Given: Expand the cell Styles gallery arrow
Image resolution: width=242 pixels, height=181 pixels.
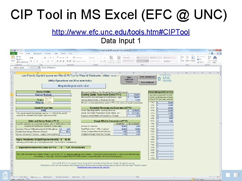Looking at the screenshot, I should [x=177, y=62].
